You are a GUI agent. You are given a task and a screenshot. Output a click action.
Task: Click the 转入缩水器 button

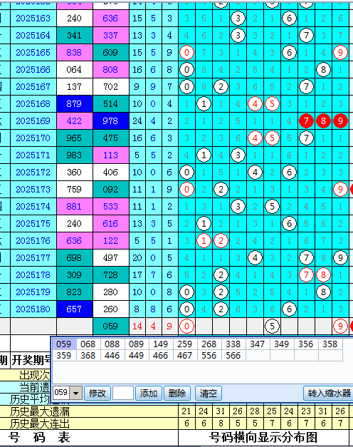tap(329, 394)
